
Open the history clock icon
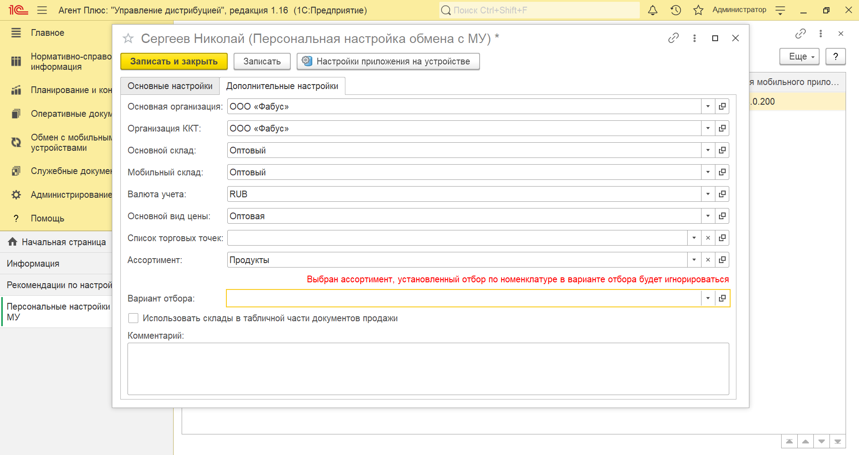tap(676, 10)
